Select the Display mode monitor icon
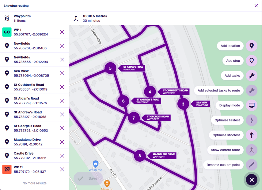Image resolution: width=262 pixels, height=190 pixels. (x=252, y=105)
